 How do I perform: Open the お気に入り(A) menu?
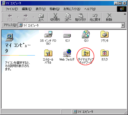tap(72, 9)
